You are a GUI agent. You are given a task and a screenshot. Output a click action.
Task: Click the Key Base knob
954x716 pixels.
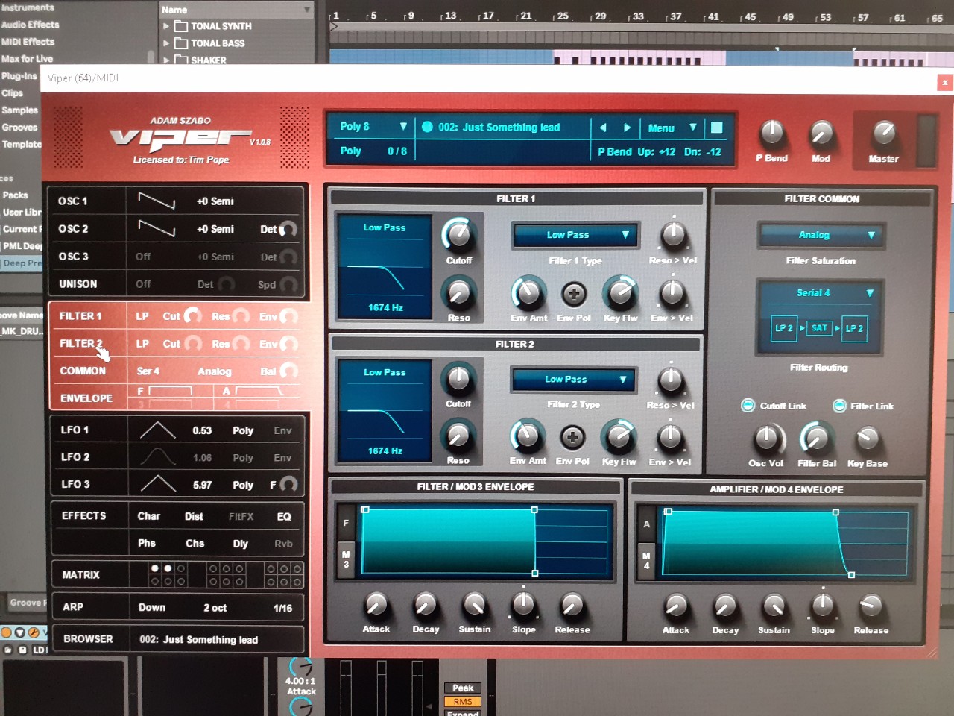point(867,439)
